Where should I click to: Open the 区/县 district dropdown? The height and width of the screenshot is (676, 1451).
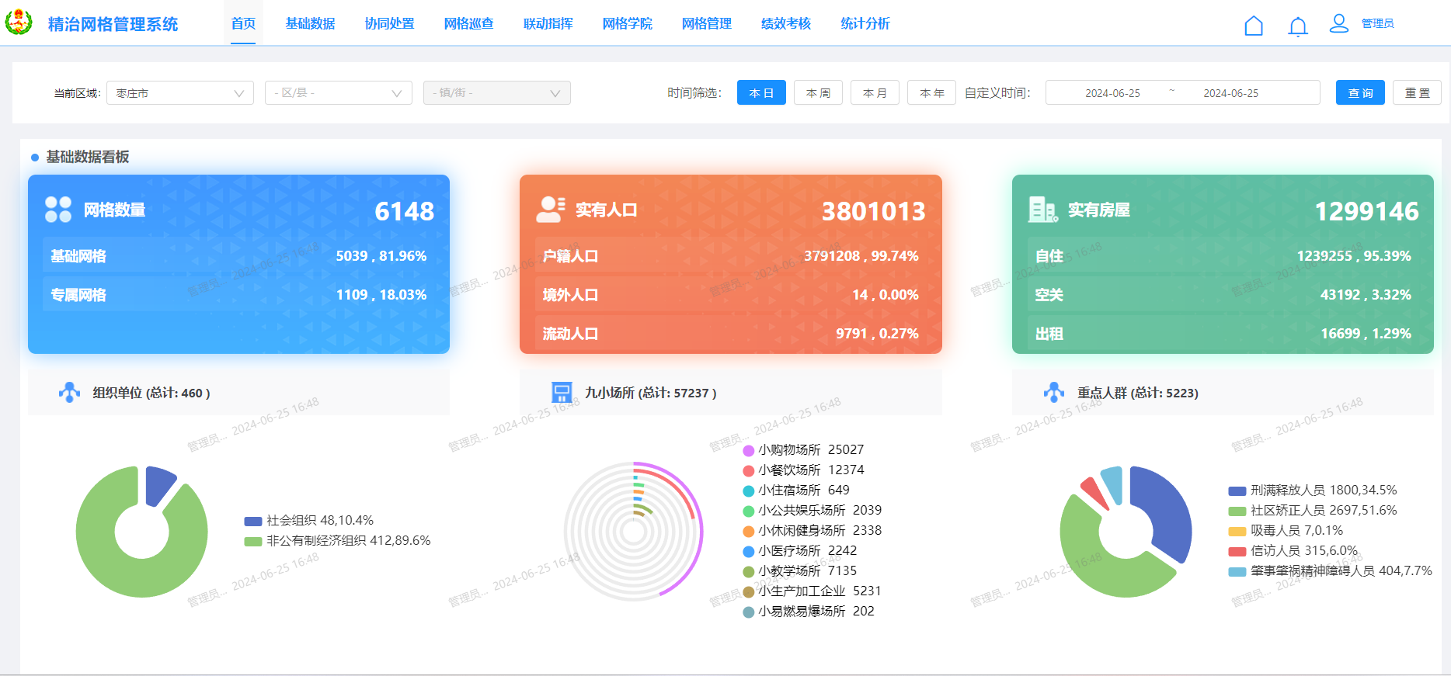pyautogui.click(x=338, y=93)
